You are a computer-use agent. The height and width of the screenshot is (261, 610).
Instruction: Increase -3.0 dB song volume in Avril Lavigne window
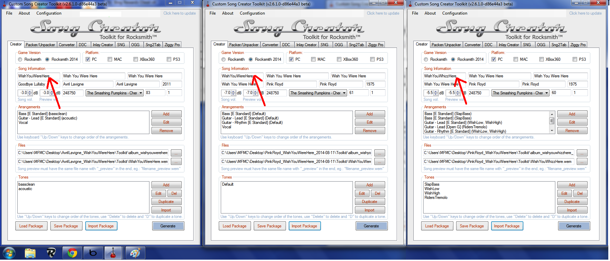(30, 91)
